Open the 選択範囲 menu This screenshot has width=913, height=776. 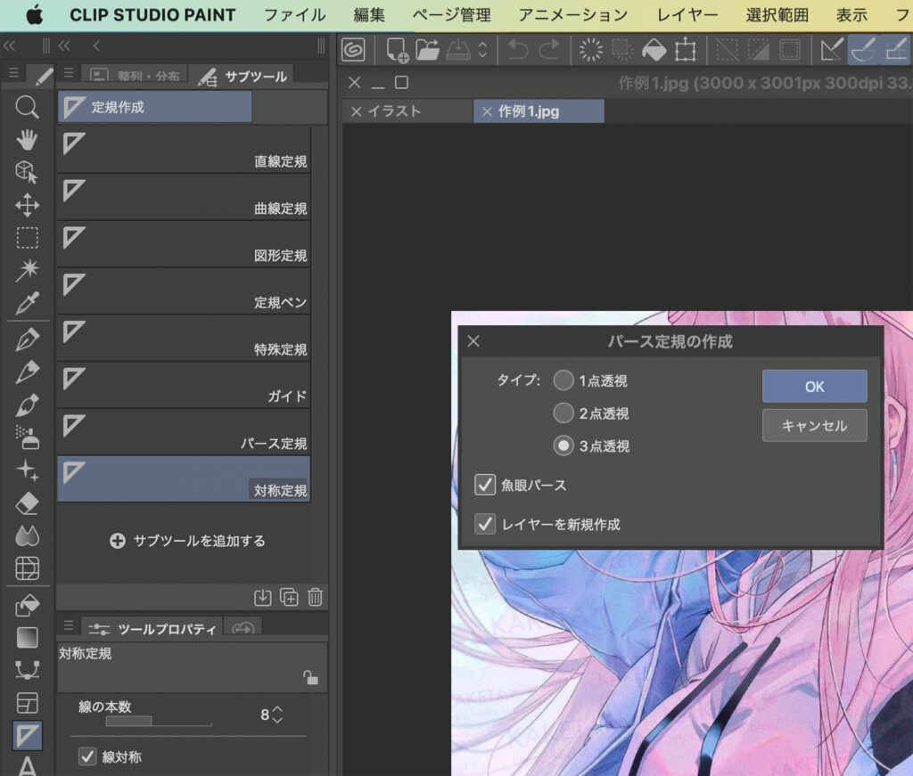point(777,15)
